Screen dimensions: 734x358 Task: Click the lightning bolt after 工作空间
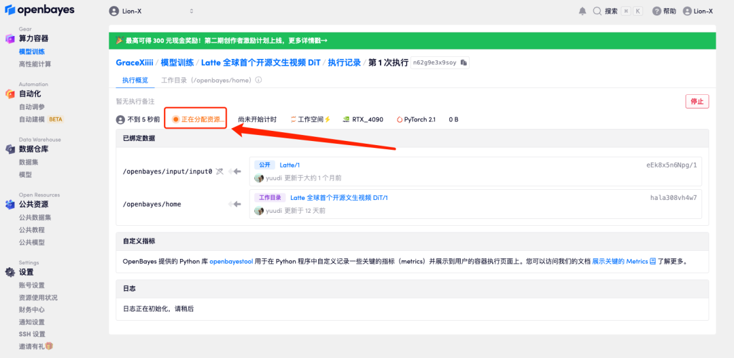coord(328,119)
